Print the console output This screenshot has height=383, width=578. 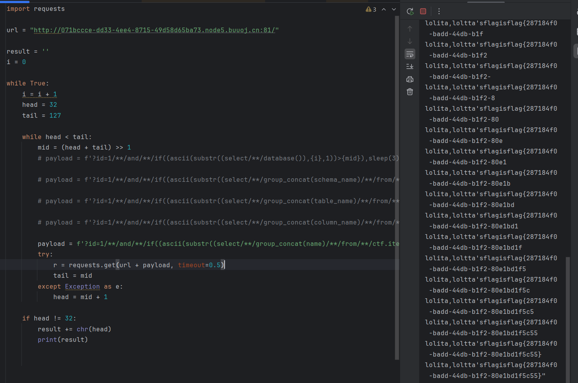click(x=410, y=79)
